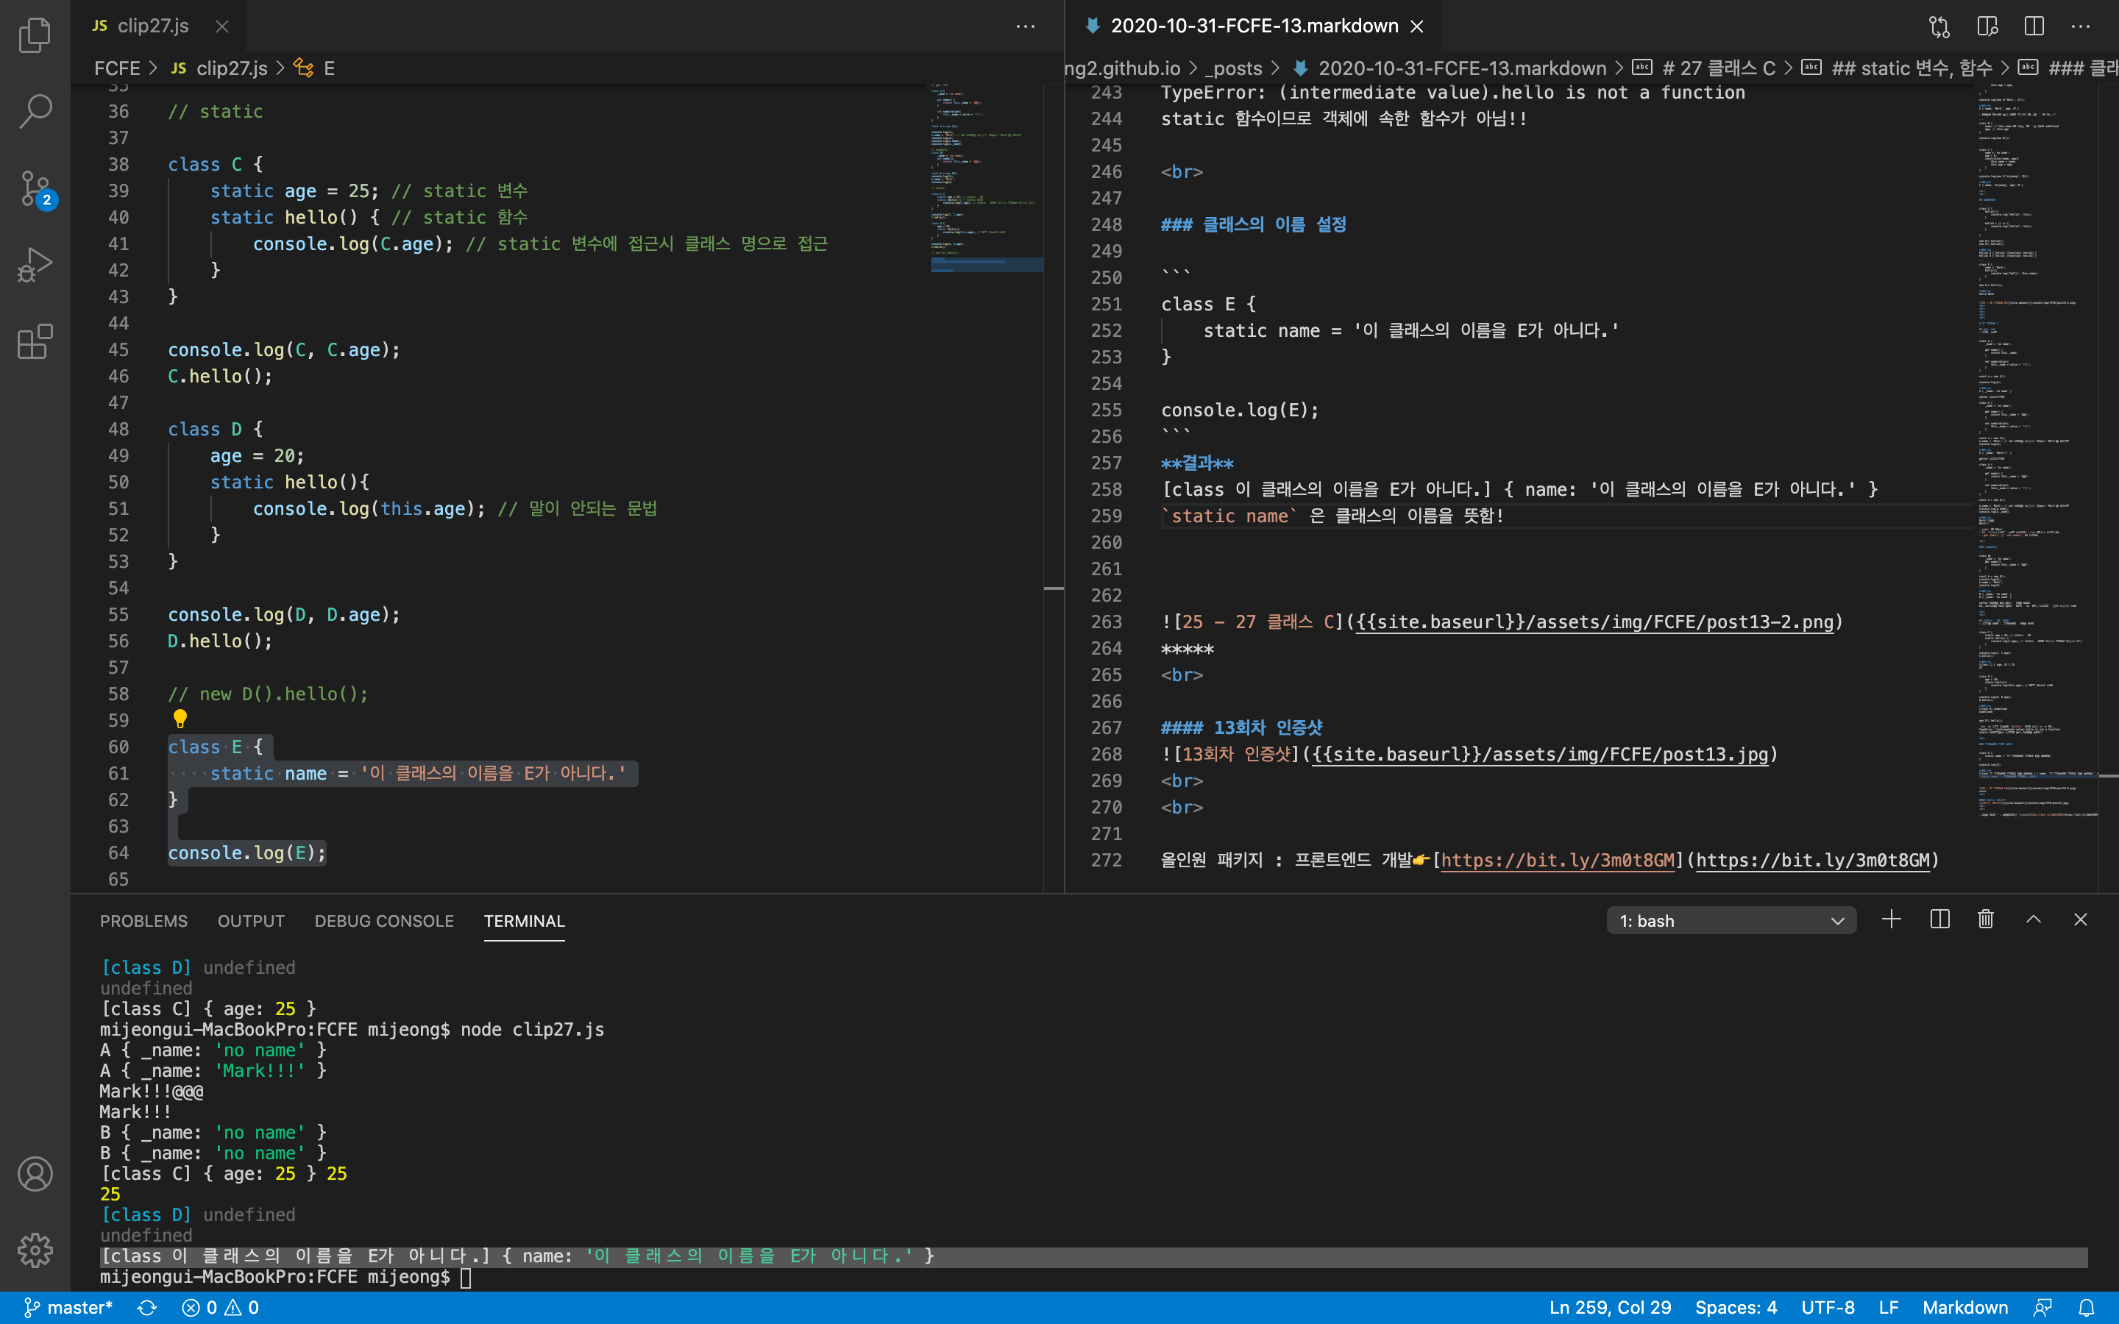Change end of line sequence LF

pyautogui.click(x=1889, y=1307)
